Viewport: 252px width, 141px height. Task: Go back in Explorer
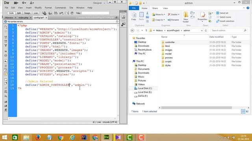click(x=132, y=31)
